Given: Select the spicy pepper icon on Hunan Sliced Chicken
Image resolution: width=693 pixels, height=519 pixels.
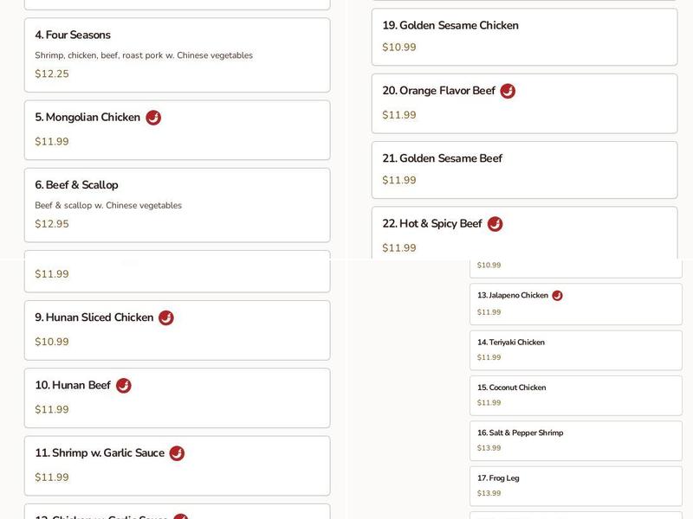Looking at the screenshot, I should [165, 317].
